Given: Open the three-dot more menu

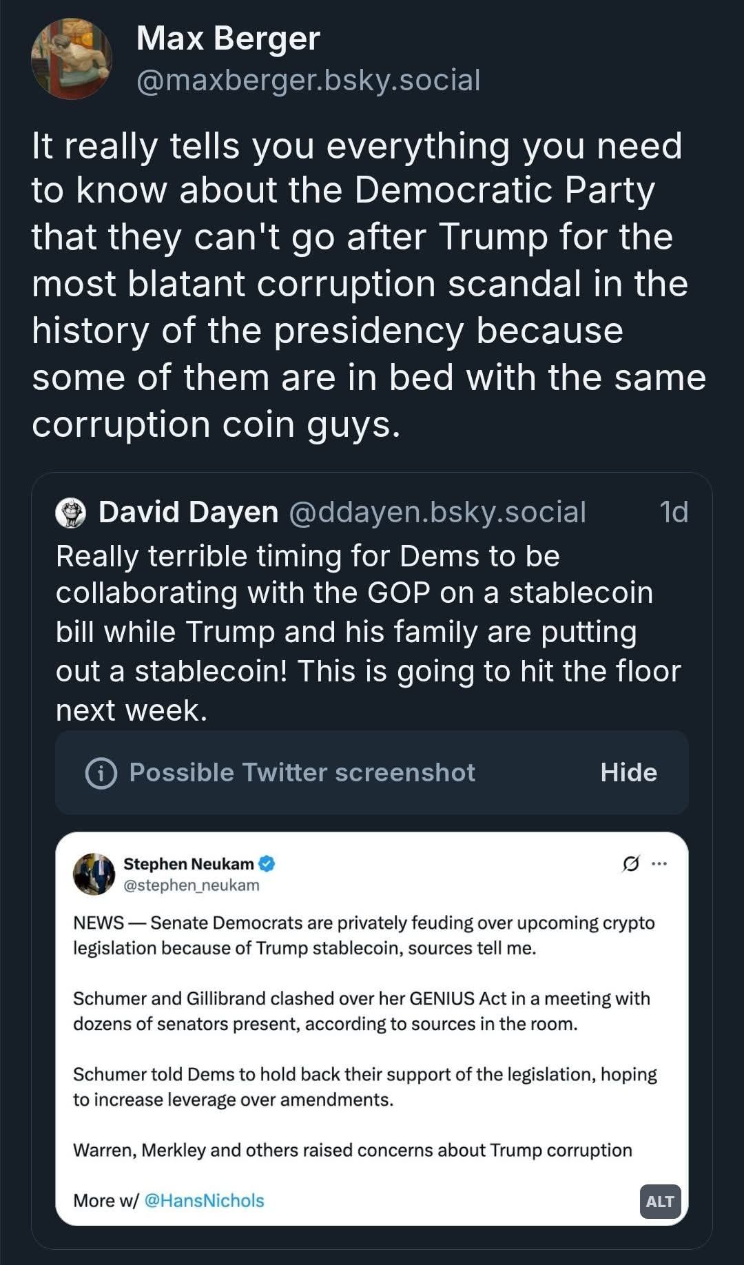Looking at the screenshot, I should 659,863.
